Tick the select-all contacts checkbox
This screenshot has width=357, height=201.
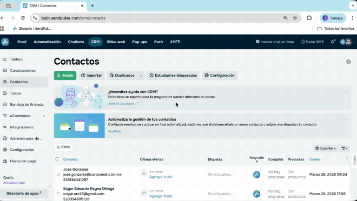57,159
